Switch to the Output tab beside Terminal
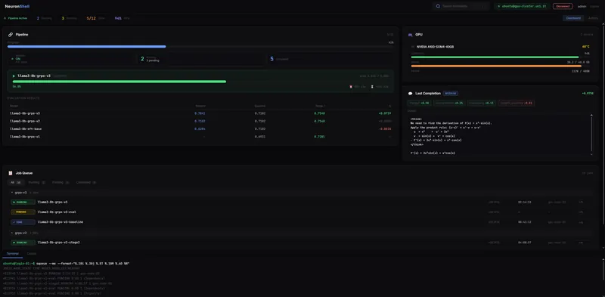Viewport: 605px width, 297px height. (32, 253)
